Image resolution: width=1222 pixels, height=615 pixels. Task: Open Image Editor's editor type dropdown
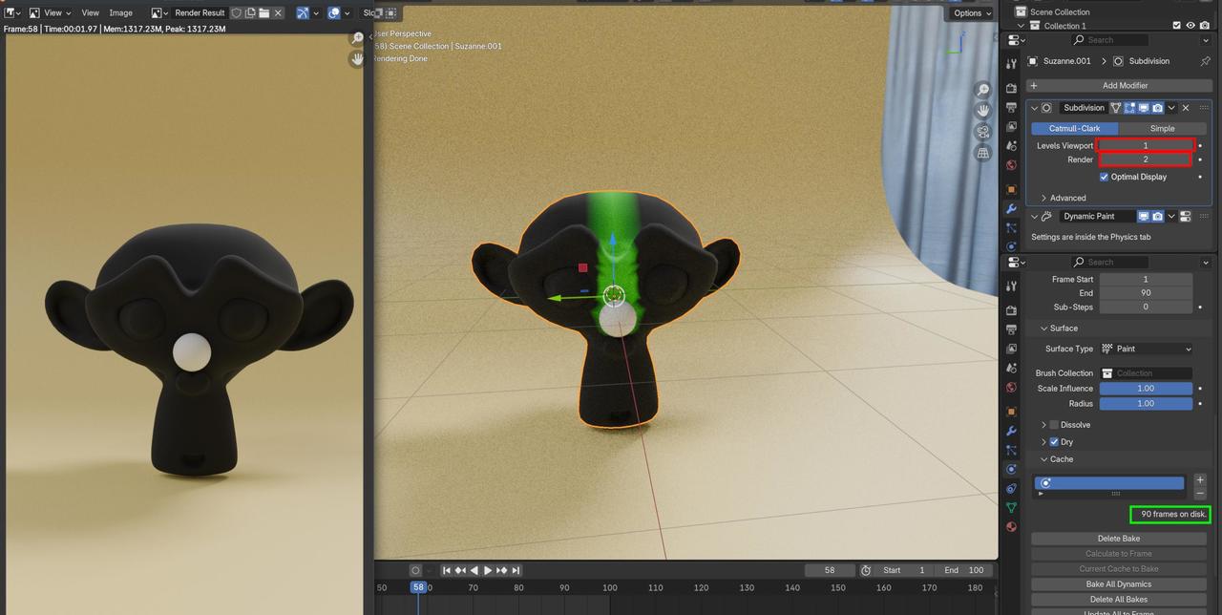pyautogui.click(x=13, y=12)
